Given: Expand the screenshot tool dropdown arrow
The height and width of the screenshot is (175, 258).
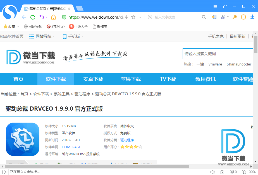Looking at the screenshot, I should click(x=228, y=17).
